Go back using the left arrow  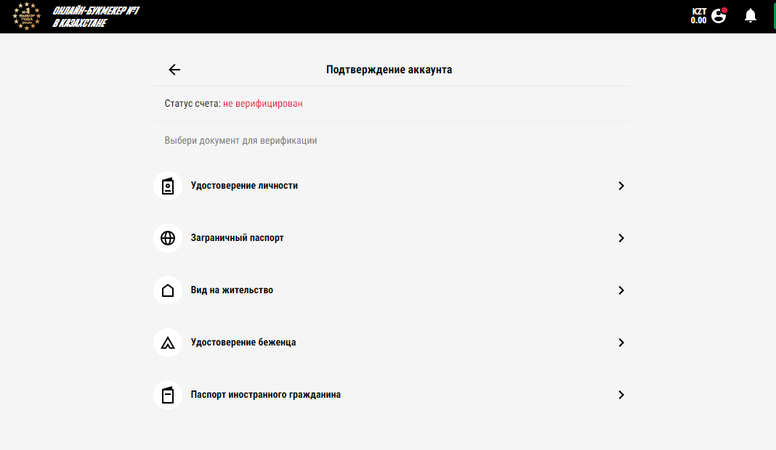pos(174,70)
